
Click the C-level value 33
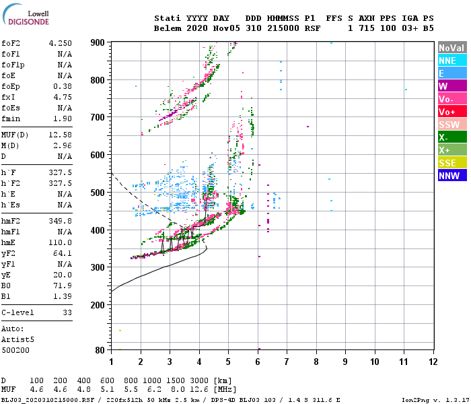67,312
